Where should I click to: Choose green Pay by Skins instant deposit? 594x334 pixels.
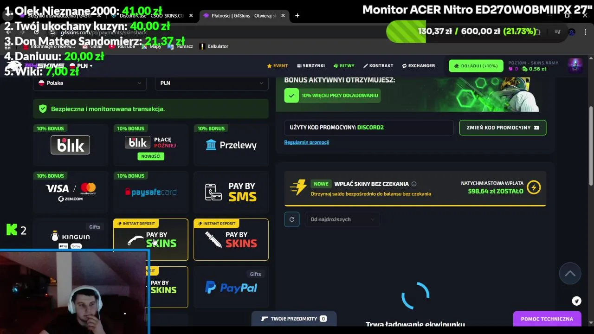pyautogui.click(x=151, y=239)
